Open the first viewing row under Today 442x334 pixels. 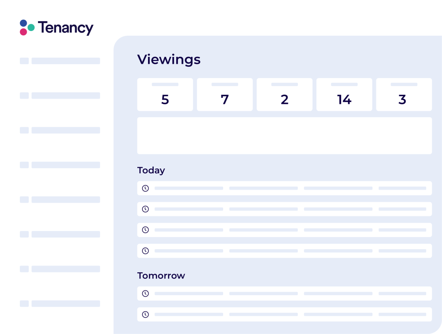point(284,188)
